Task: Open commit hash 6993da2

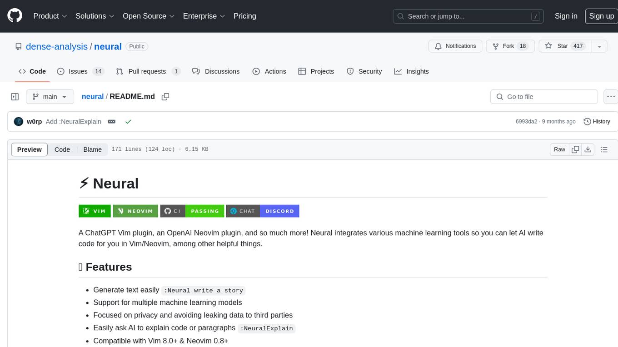Action: [x=526, y=122]
